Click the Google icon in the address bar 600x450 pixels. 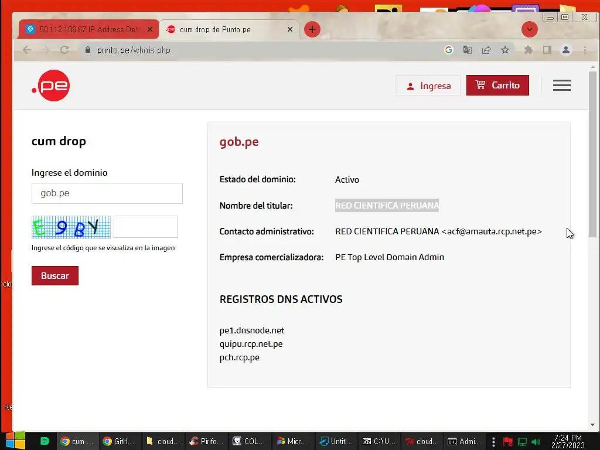tap(449, 50)
